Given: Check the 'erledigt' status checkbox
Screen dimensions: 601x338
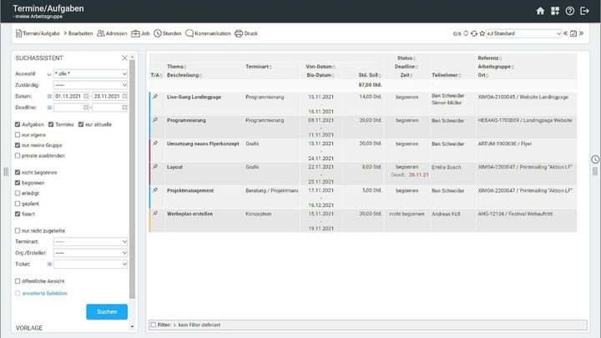Looking at the screenshot, I should (x=18, y=193).
